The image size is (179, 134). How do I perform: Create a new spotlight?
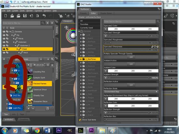pos(67,16)
